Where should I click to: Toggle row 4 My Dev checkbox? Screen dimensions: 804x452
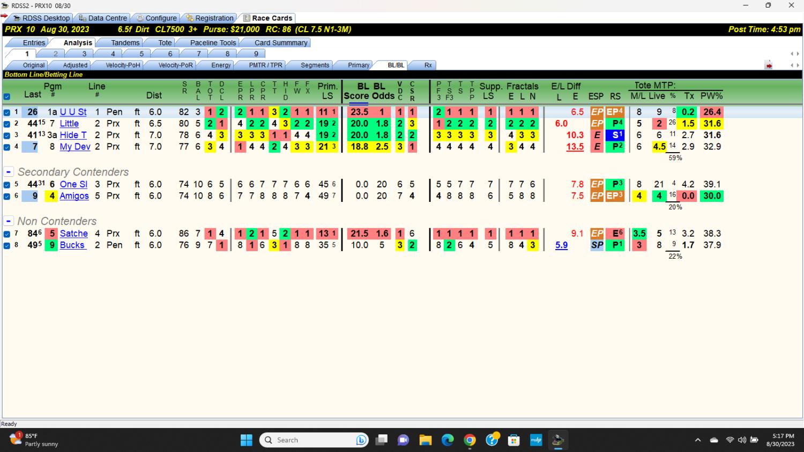click(x=7, y=147)
